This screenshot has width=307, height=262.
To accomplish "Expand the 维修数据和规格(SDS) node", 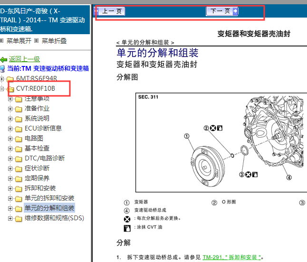I will (10, 218).
